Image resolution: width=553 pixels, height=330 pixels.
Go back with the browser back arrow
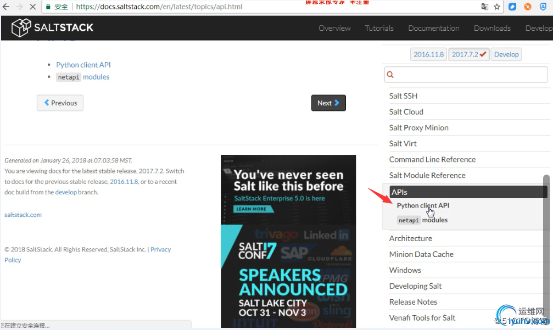(6, 7)
